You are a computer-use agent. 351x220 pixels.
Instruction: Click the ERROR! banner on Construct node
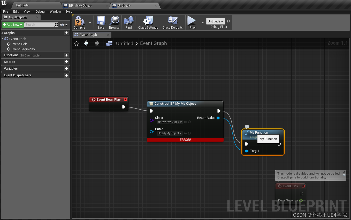pos(185,140)
